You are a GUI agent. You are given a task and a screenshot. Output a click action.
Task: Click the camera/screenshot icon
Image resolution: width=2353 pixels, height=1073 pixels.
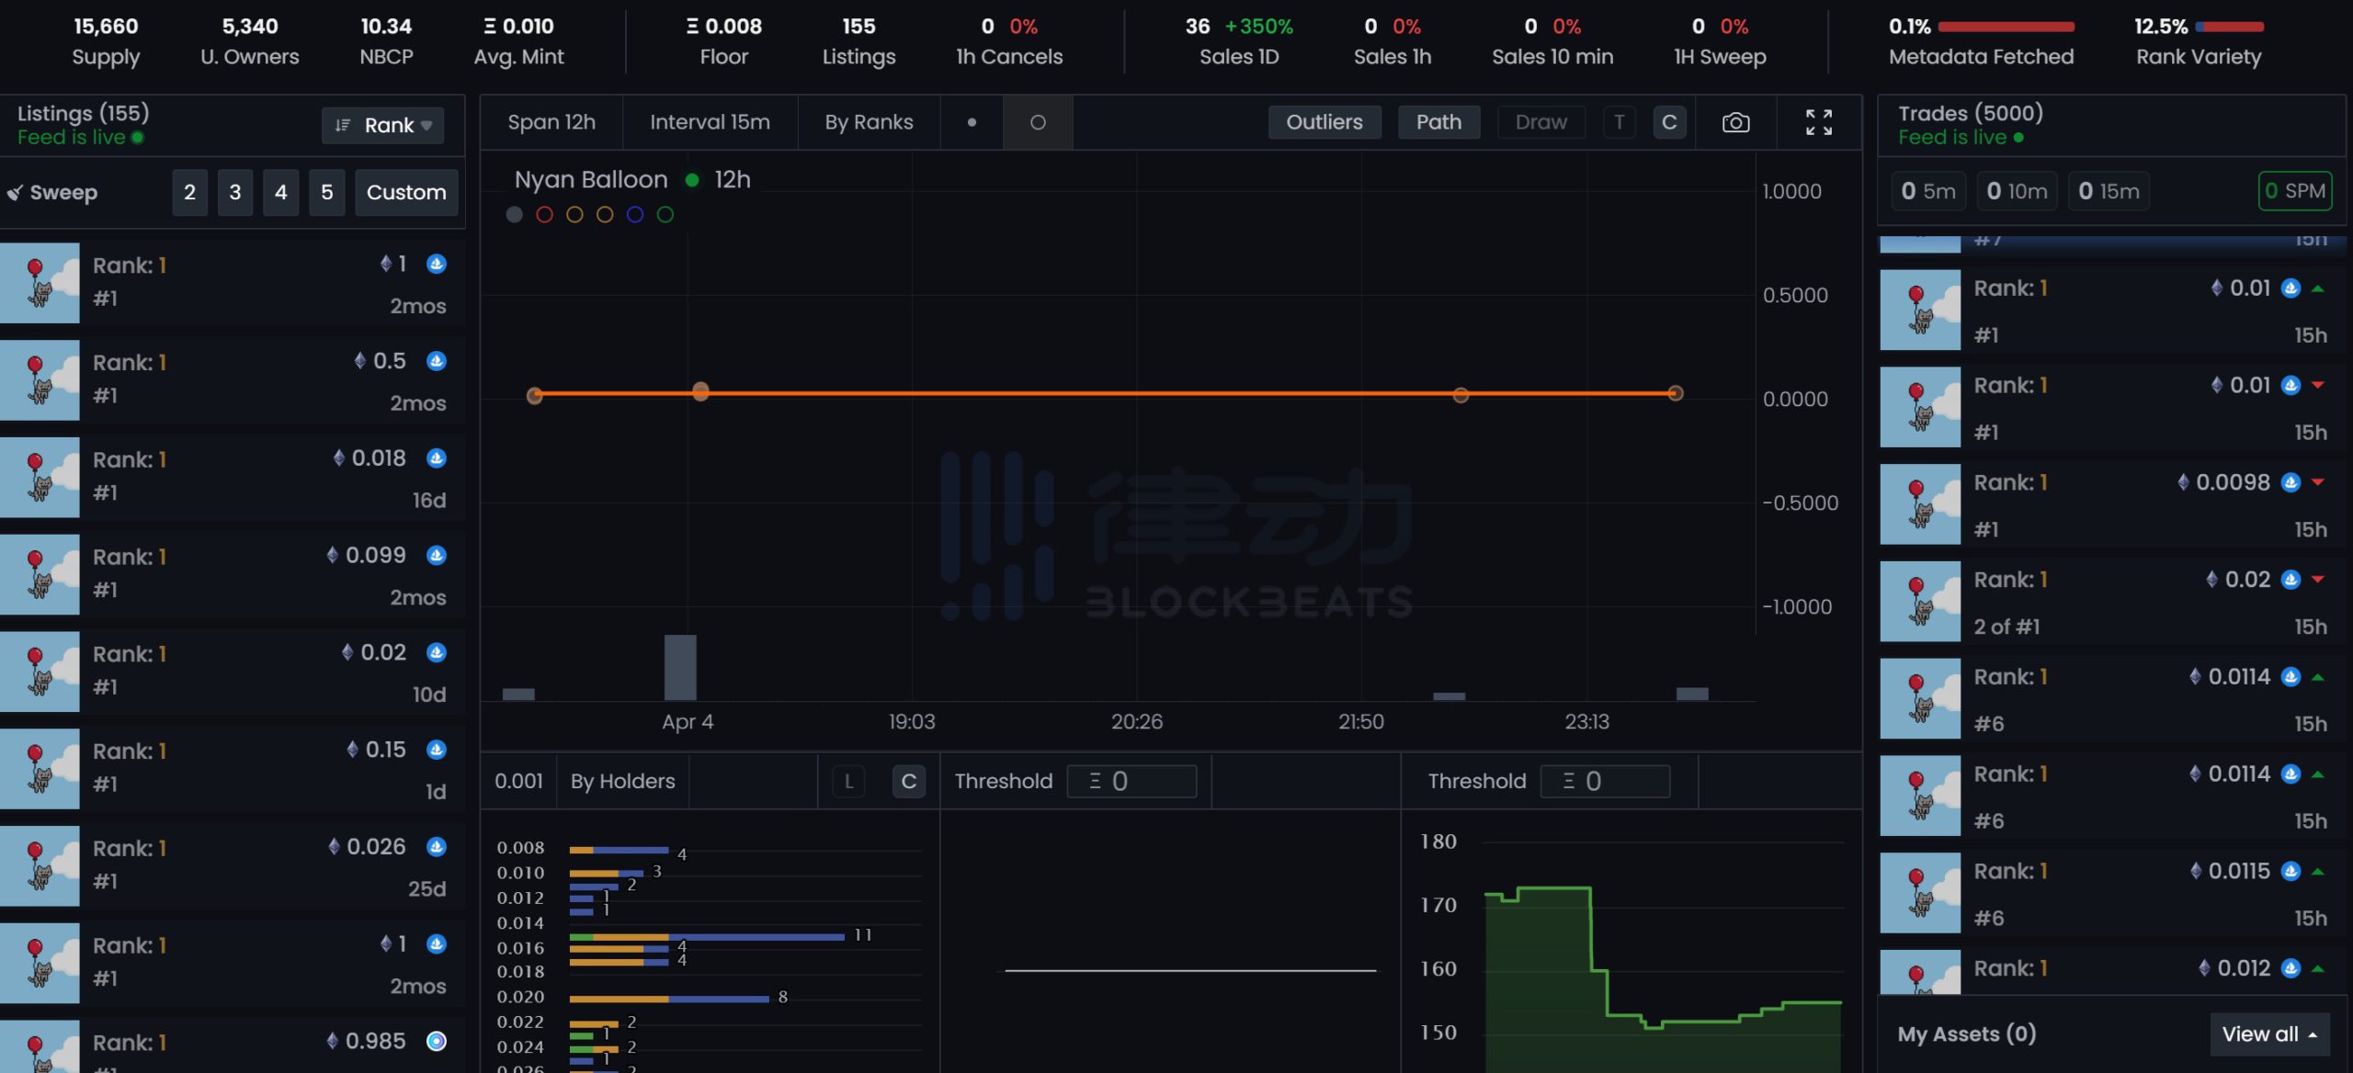(x=1739, y=121)
